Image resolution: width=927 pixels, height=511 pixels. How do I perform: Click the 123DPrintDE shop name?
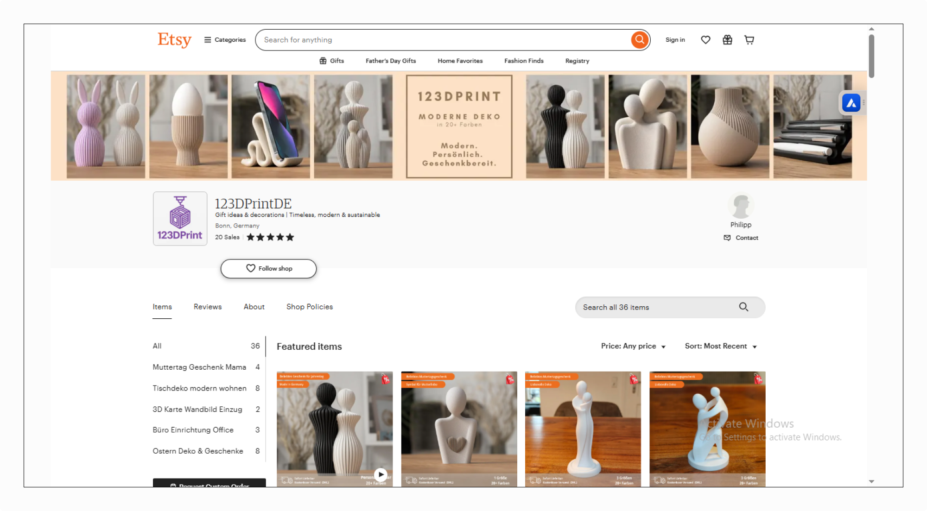pos(253,203)
